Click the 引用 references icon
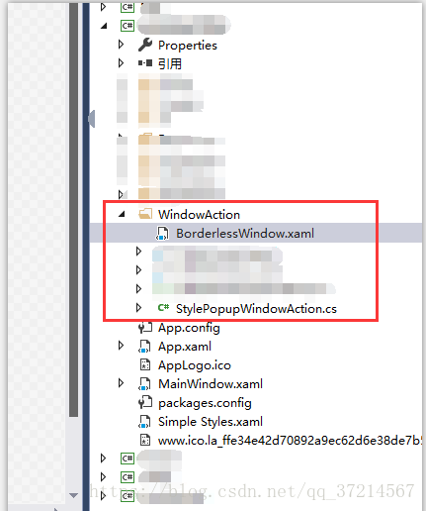This screenshot has width=426, height=511. (145, 63)
